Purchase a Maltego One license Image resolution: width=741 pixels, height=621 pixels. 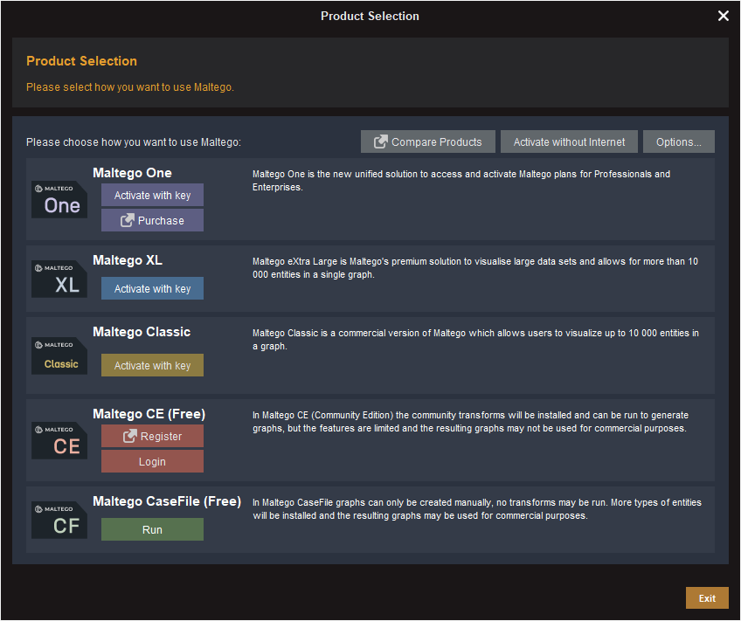pos(152,220)
